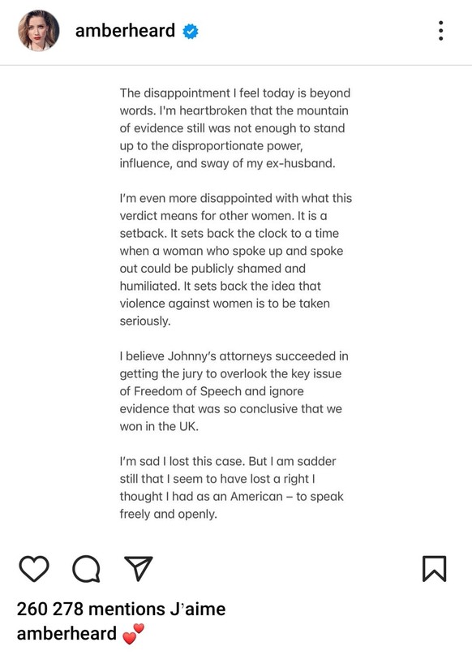The image size is (472, 655).
Task: Tap the paragraph starting 'I believe Johnny's attorneys'
Action: 234,391
